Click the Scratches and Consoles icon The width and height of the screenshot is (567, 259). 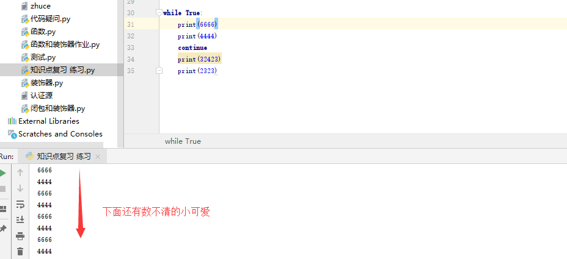pyautogui.click(x=12, y=134)
